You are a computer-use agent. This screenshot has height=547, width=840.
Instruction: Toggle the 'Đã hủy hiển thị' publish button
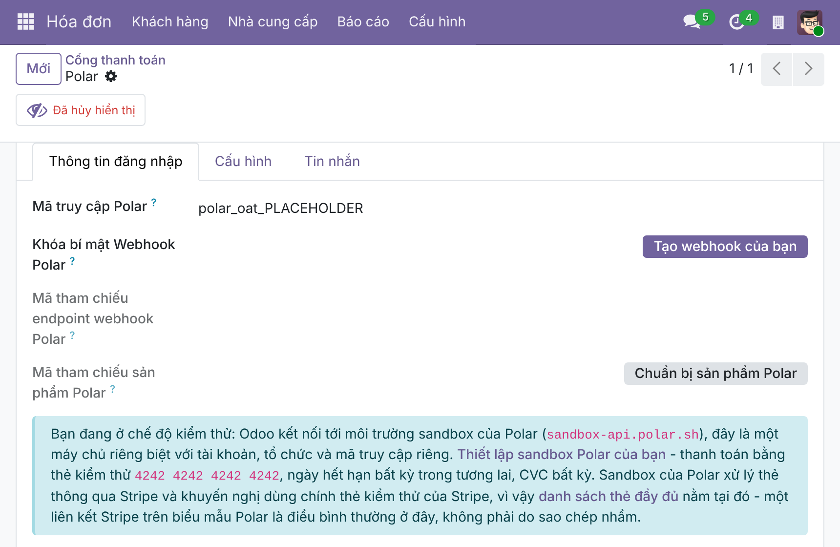81,110
